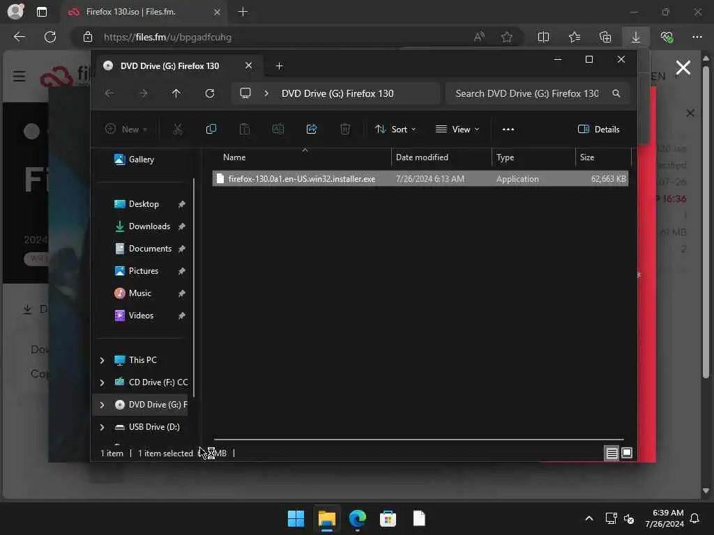
Task: Open Downloads in quick access
Action: click(x=149, y=226)
